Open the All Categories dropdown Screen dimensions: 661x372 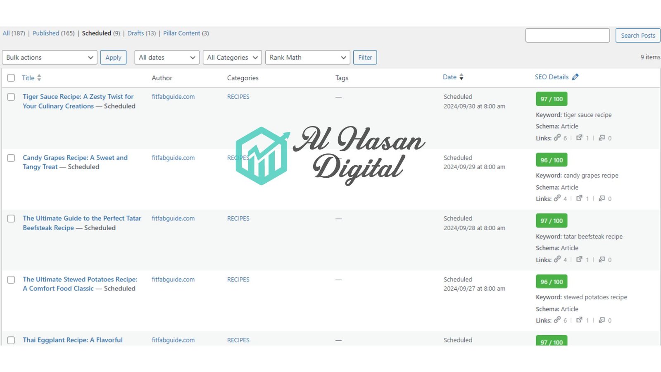pyautogui.click(x=233, y=57)
